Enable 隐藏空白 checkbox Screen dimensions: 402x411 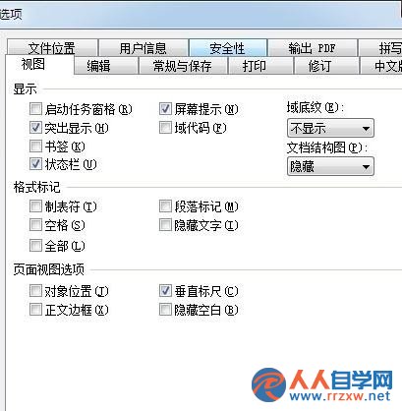tap(165, 309)
